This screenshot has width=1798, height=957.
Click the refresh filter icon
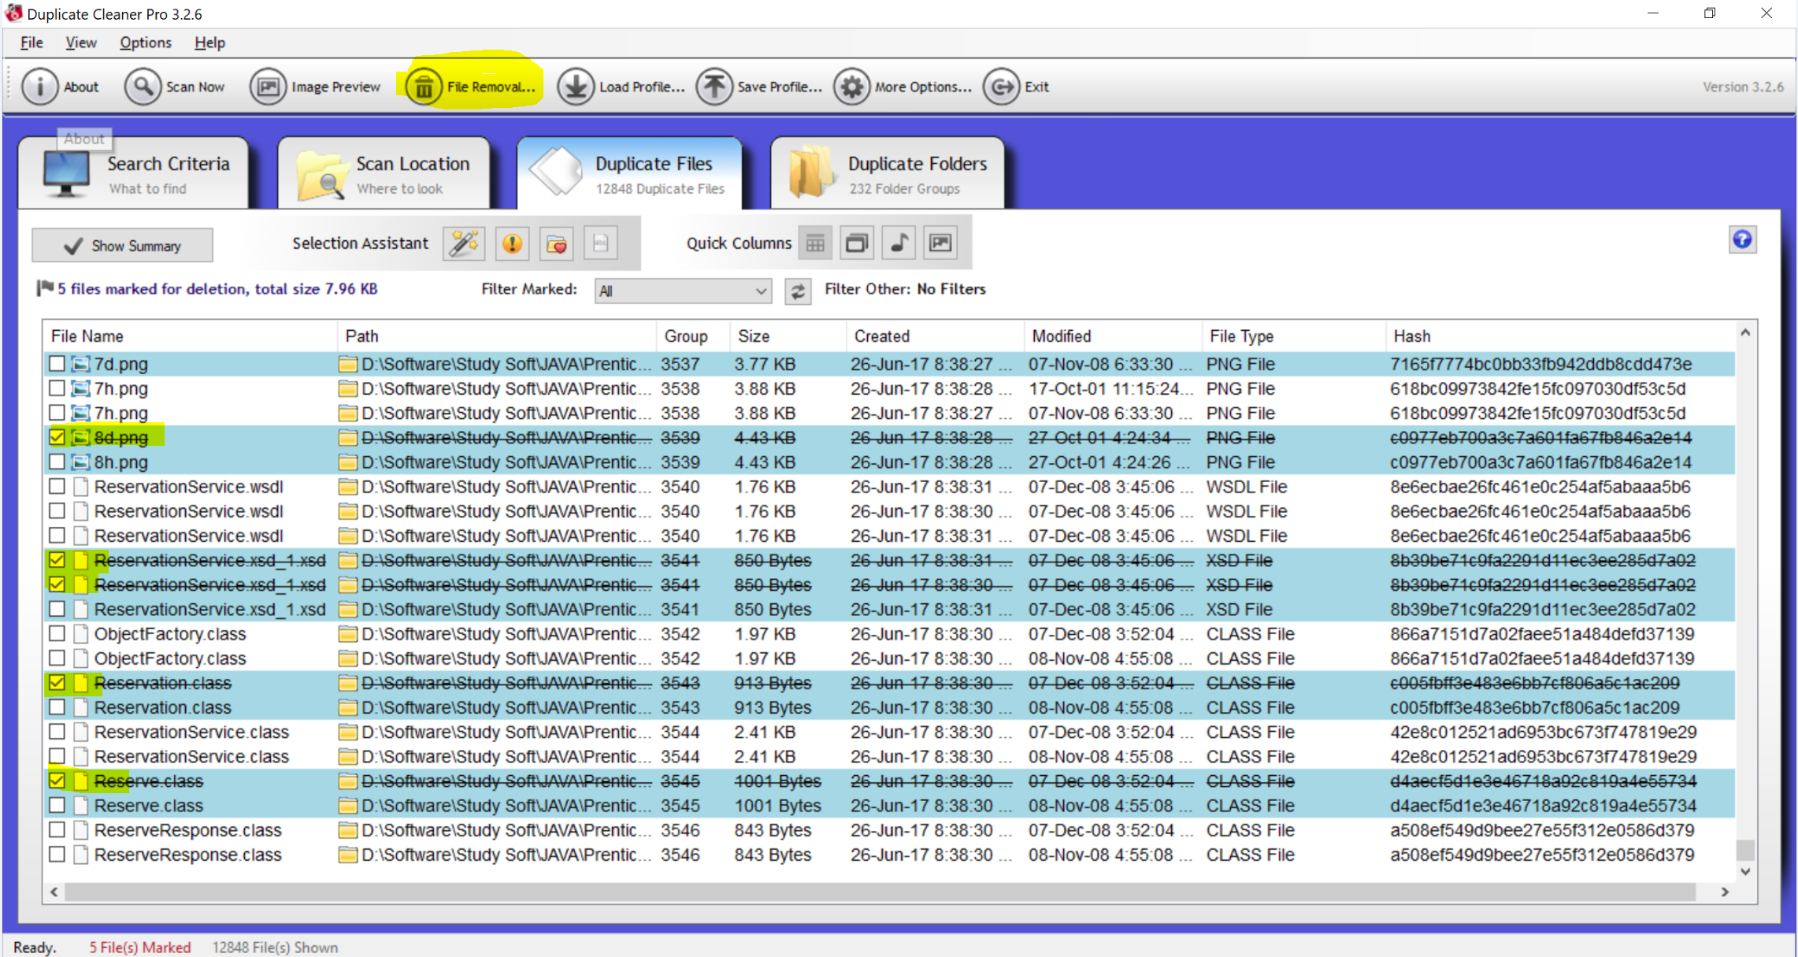pyautogui.click(x=798, y=291)
